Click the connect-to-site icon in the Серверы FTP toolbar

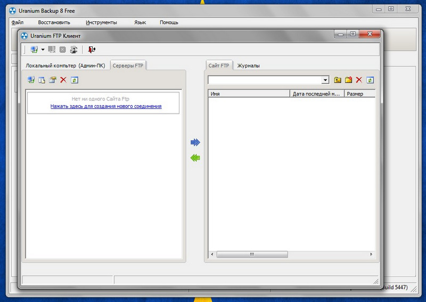tap(31, 80)
